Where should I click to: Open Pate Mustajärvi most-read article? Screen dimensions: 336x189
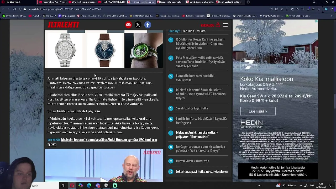(200, 62)
